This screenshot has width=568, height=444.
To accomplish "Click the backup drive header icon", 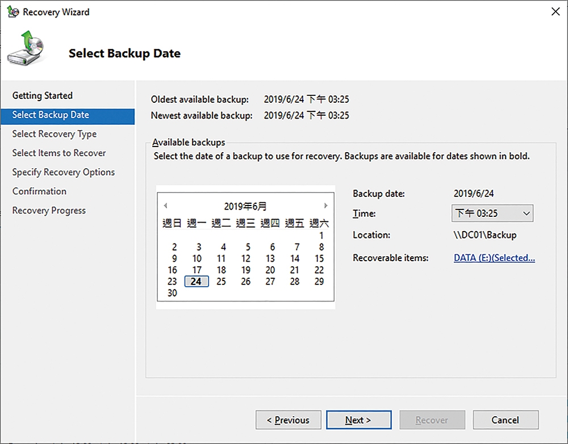I will coord(26,48).
